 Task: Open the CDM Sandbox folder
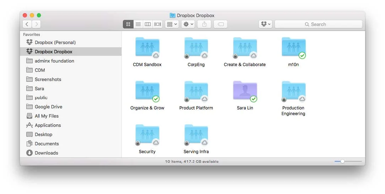point(147,48)
